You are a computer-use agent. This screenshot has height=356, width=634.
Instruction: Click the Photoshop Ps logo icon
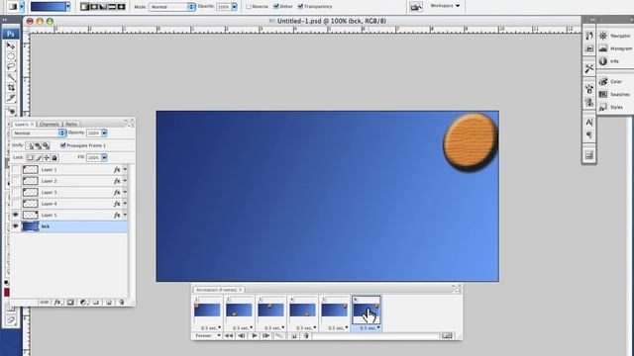11,34
